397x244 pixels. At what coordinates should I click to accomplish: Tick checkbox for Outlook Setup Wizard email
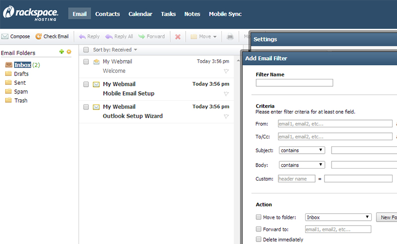click(x=86, y=107)
